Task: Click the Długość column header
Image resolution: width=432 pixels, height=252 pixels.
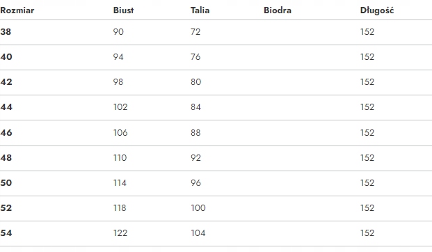Action: click(377, 10)
